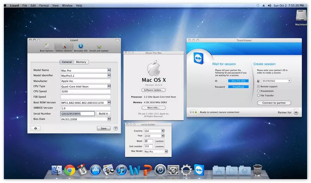The image size is (311, 183).
Task: Open the Lizard help question mark
Action: [x=116, y=128]
